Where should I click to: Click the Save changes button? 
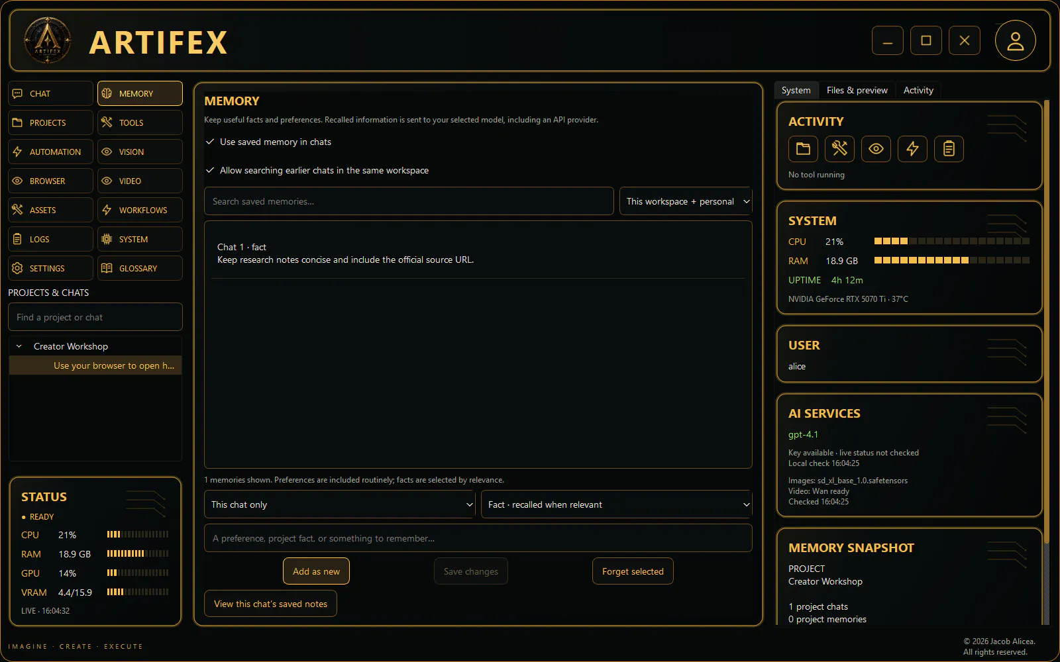(471, 571)
